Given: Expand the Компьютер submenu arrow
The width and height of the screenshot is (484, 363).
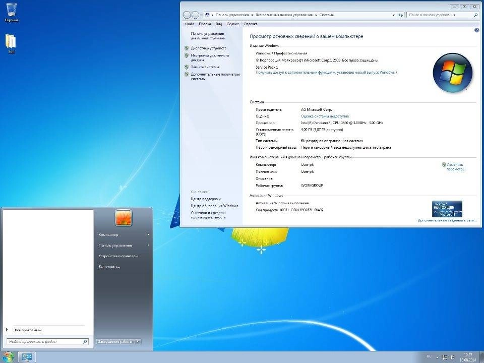Looking at the screenshot, I should pyautogui.click(x=148, y=234).
